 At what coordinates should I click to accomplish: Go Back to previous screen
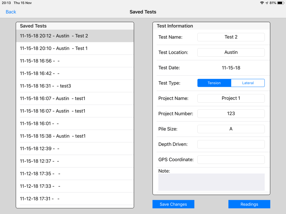pos(11,12)
